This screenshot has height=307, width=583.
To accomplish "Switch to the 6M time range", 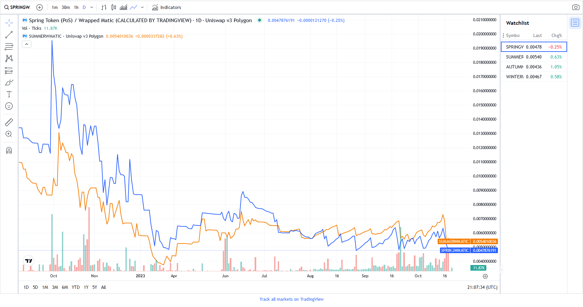I will pyautogui.click(x=65, y=287).
